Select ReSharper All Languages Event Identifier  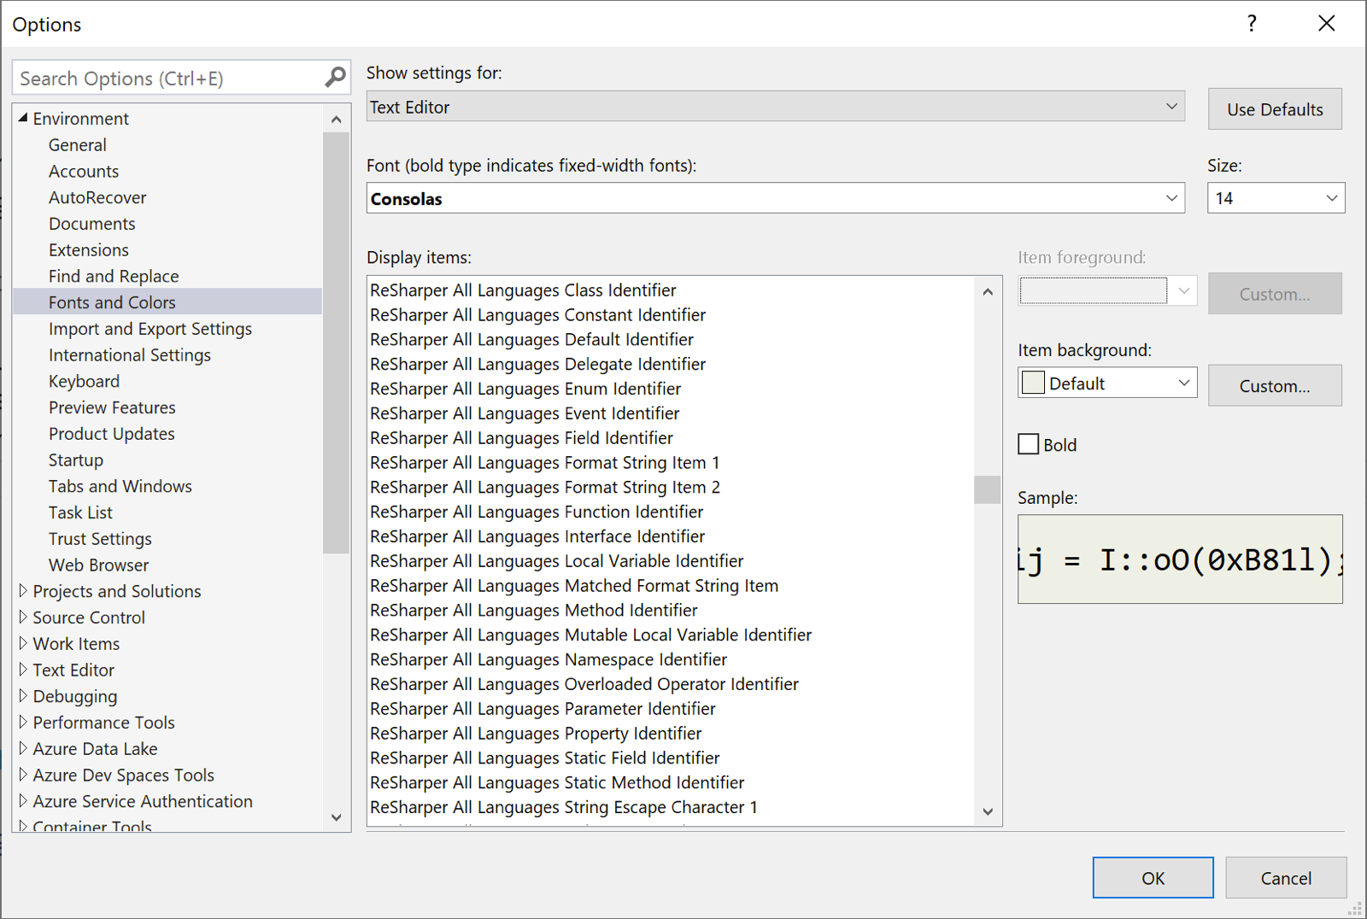click(x=525, y=413)
